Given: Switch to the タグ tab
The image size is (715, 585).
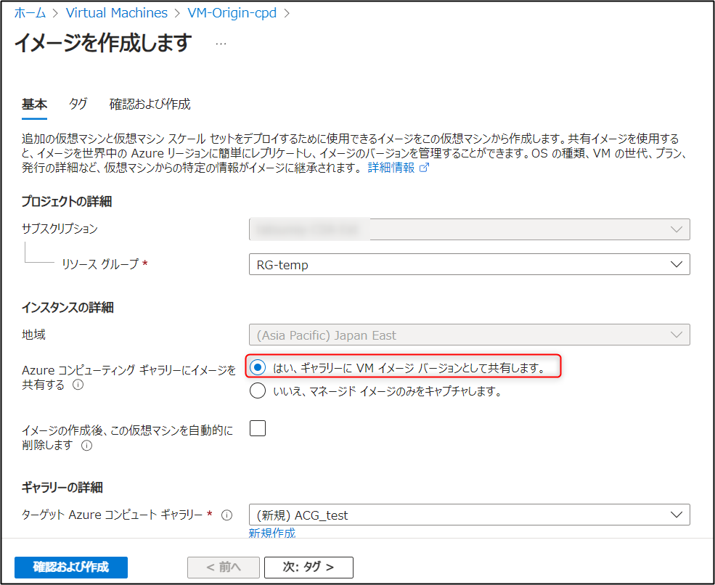Looking at the screenshot, I should (x=78, y=104).
